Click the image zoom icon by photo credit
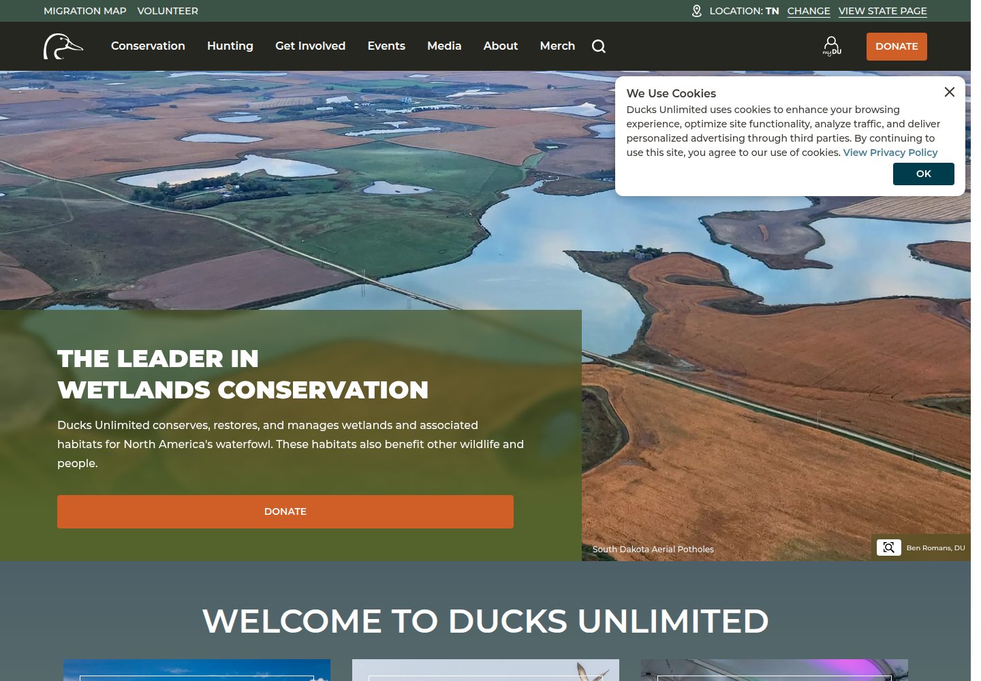Viewport: 981px width, 681px height. coord(888,548)
